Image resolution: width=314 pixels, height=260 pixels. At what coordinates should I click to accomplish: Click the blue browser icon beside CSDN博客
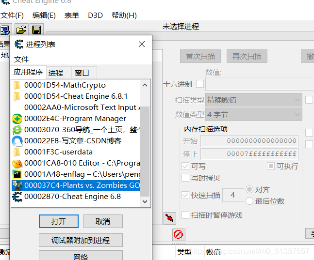click(17, 141)
